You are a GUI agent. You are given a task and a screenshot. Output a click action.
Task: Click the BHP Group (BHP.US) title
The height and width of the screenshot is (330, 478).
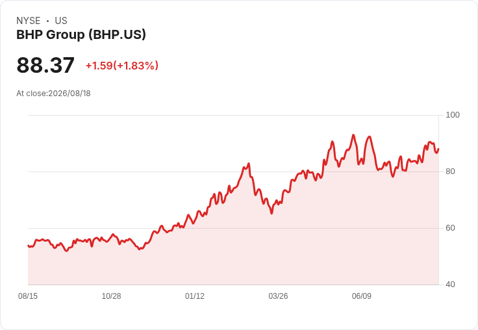81,34
